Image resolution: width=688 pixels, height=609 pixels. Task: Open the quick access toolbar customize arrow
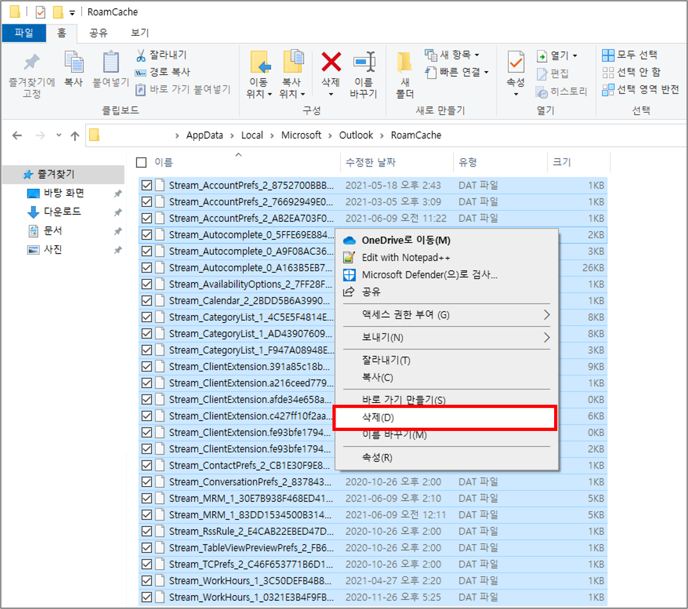tap(72, 13)
